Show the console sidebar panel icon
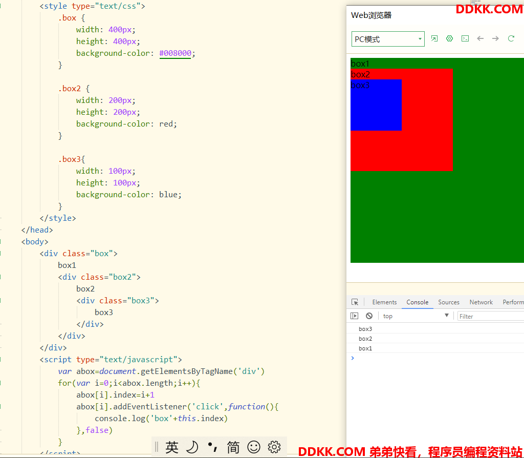This screenshot has width=524, height=458. pyautogui.click(x=354, y=316)
